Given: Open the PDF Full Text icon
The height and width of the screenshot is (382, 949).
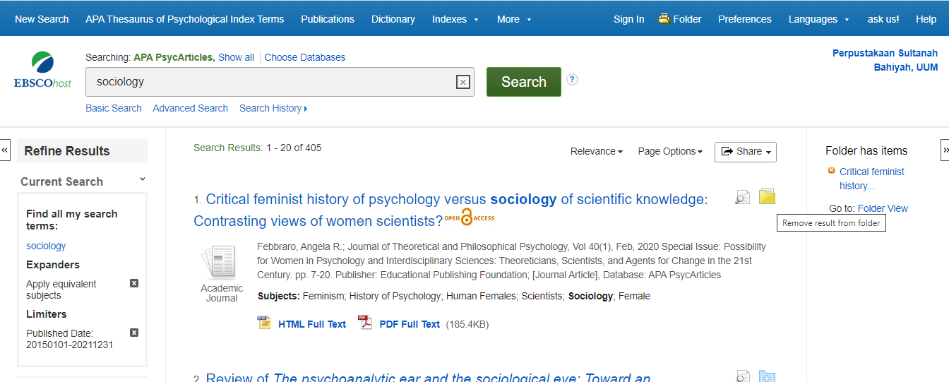Looking at the screenshot, I should click(x=365, y=323).
